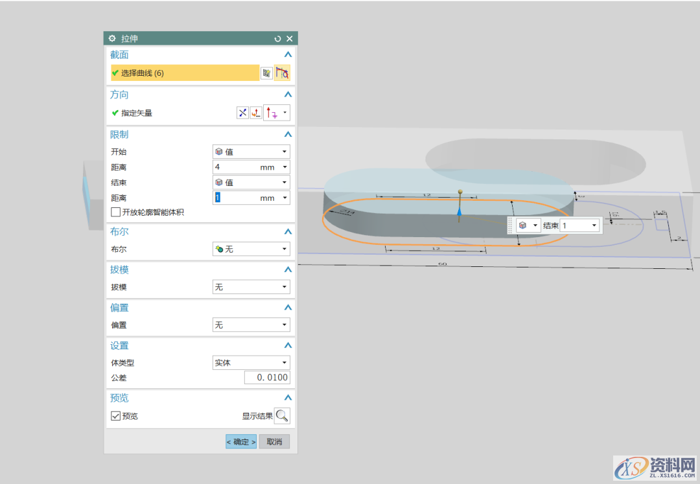
Task: Collapse the 限制 section
Action: coord(288,134)
